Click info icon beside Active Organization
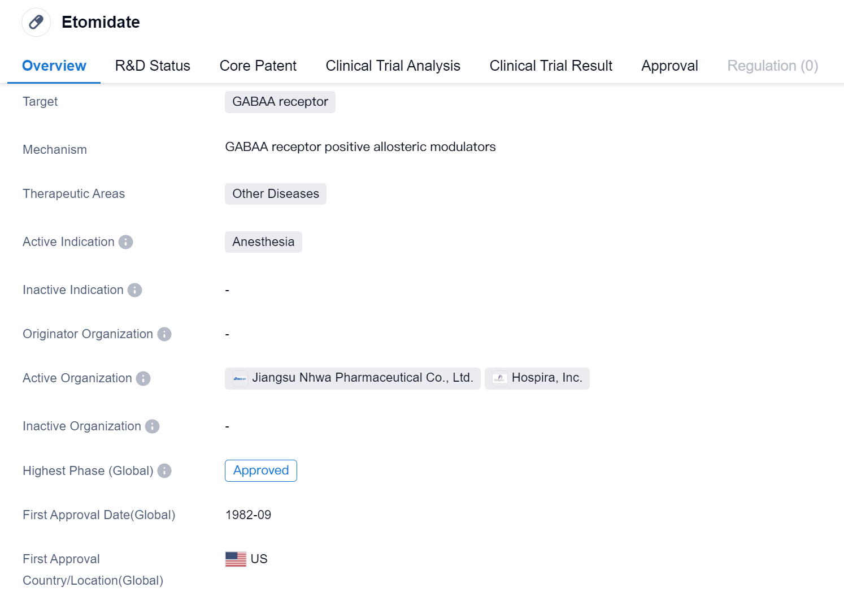Screen dimensions: 844x596 coord(143,378)
